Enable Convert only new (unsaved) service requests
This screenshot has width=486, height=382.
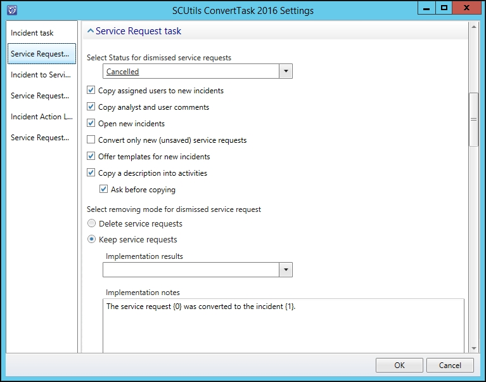pyautogui.click(x=91, y=140)
